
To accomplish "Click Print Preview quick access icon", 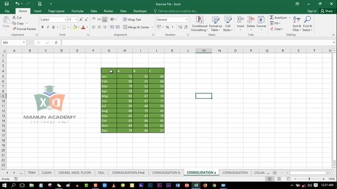I will (40, 4).
